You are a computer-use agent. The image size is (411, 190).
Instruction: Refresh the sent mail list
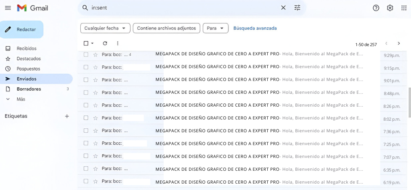[x=105, y=43]
